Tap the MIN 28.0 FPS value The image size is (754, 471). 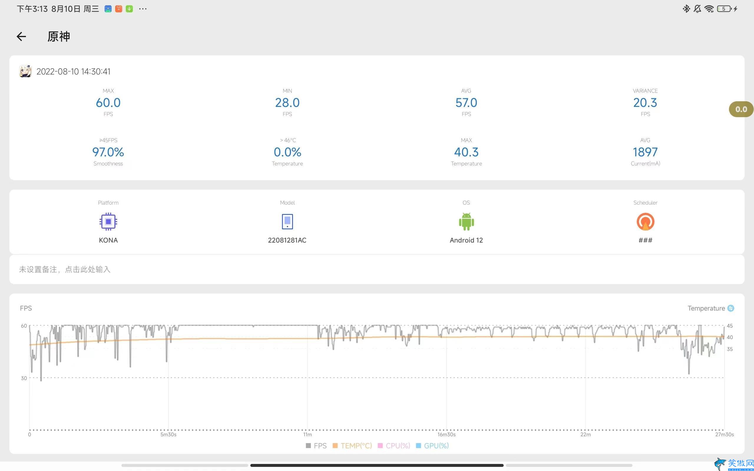pos(287,102)
